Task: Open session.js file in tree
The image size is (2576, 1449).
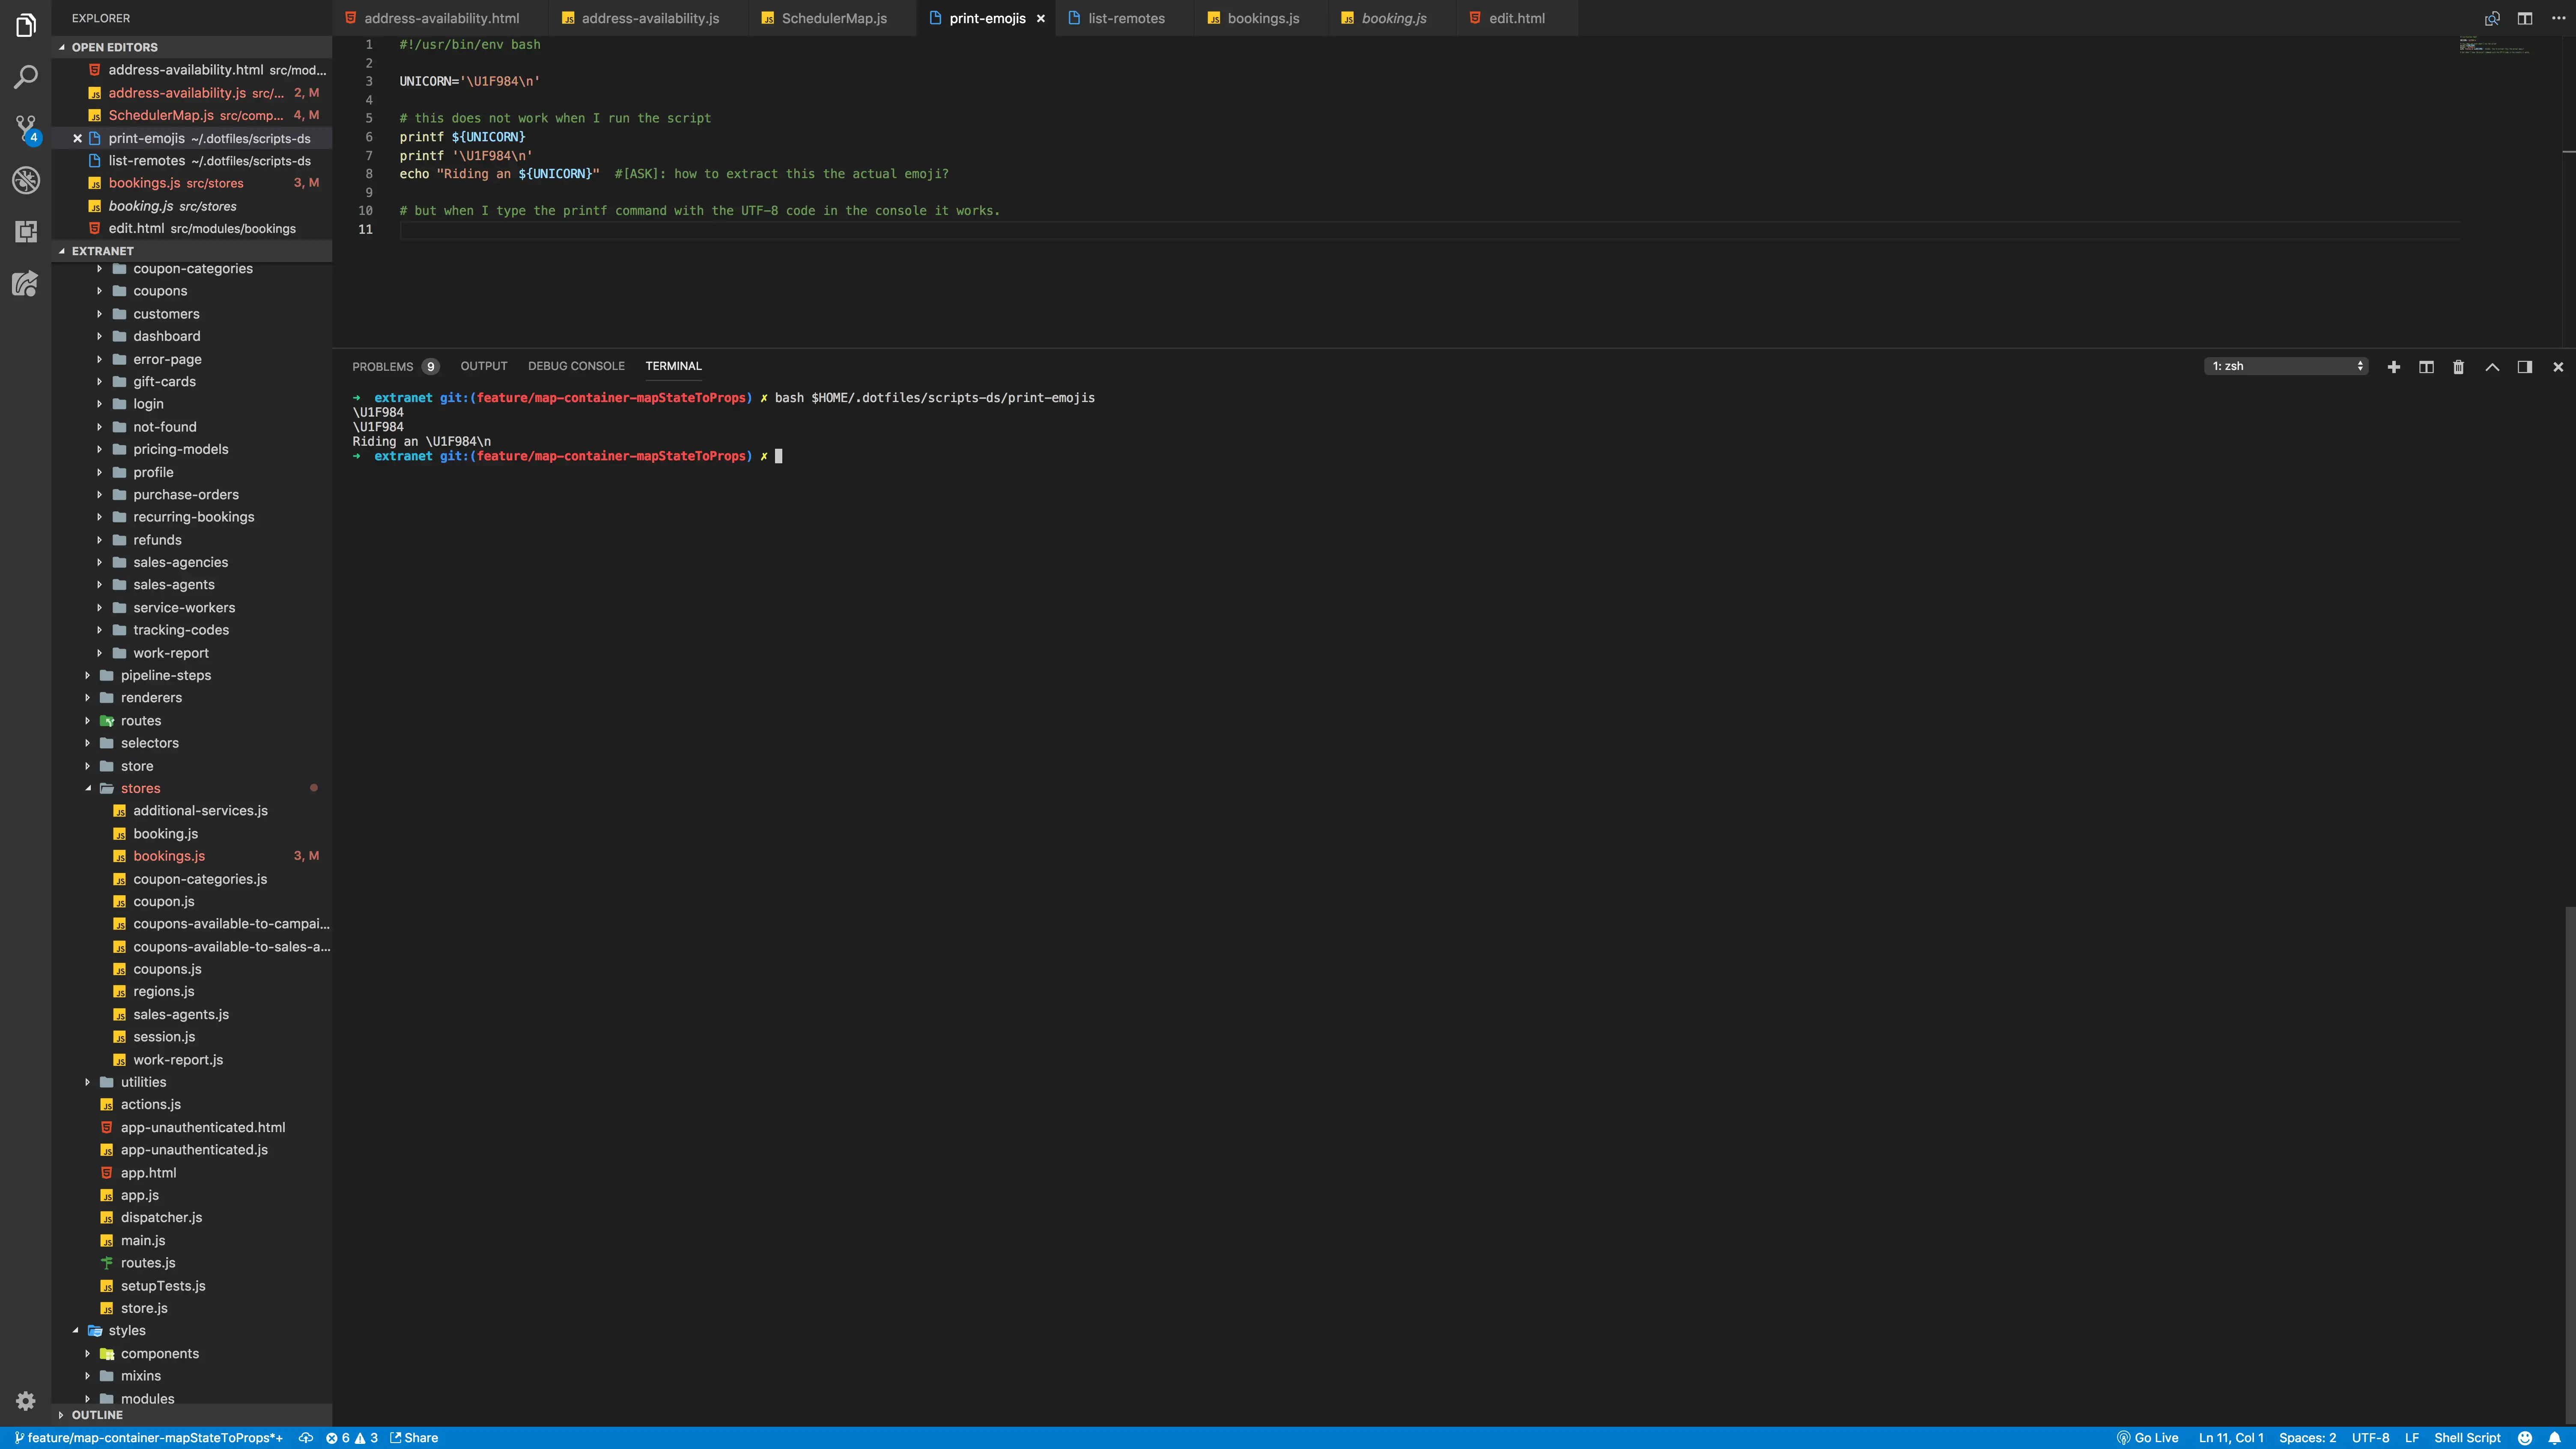Action: [192, 1037]
